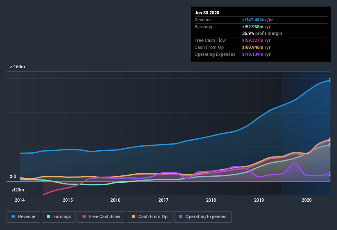Screen dimensions: 337x230
Task: Click the zł147.482m revenue value
Action: click(x=254, y=20)
